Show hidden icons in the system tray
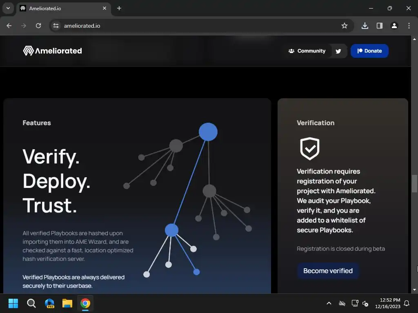Viewport: 418px width, 313px height. click(329, 303)
